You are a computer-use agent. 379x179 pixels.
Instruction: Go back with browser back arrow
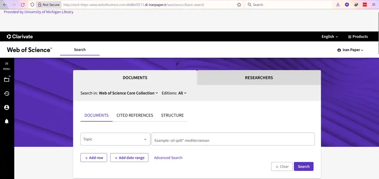coord(4,5)
